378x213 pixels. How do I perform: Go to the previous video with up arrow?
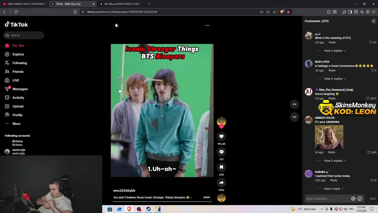point(294,104)
